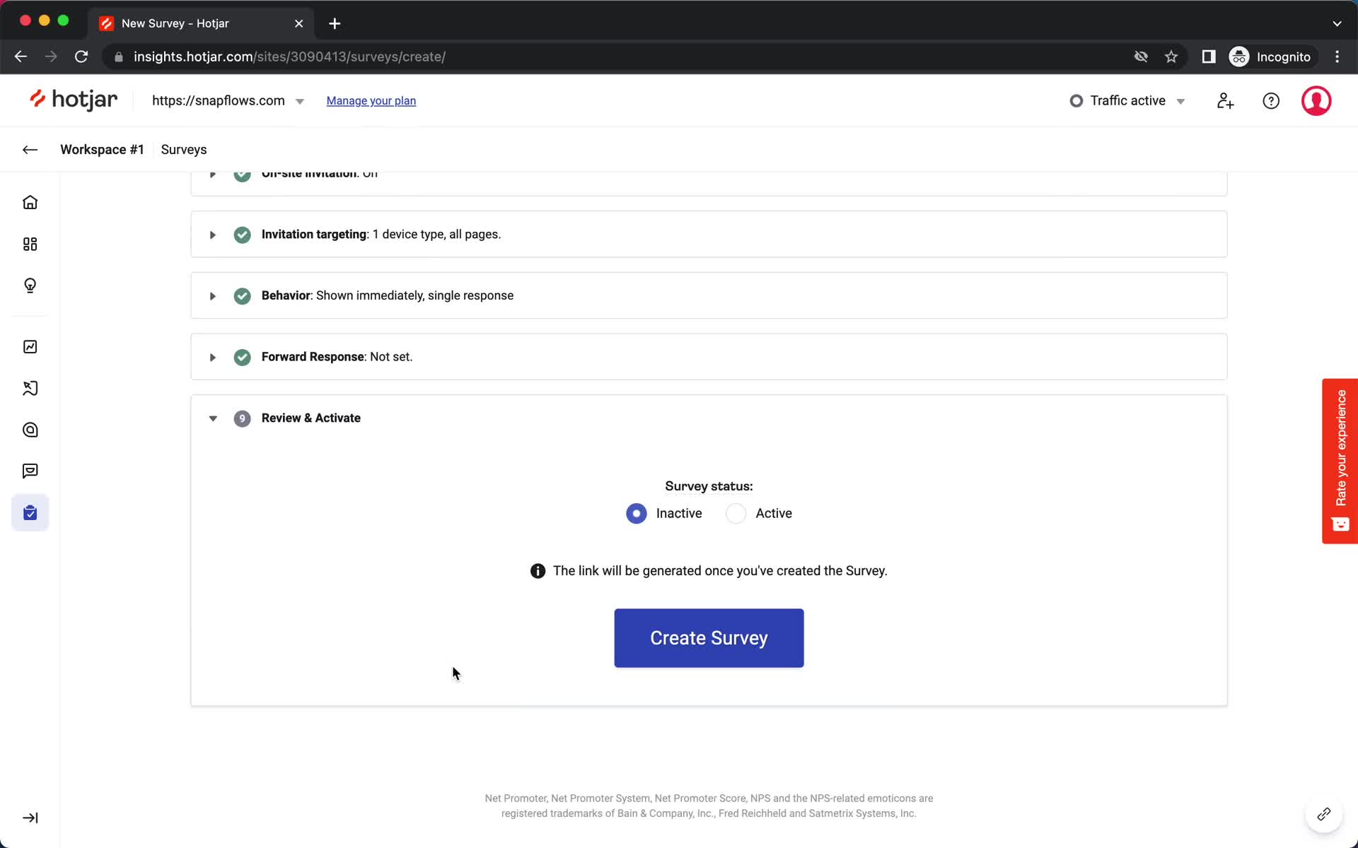Click the Surveys icon in sidebar

pyautogui.click(x=30, y=512)
